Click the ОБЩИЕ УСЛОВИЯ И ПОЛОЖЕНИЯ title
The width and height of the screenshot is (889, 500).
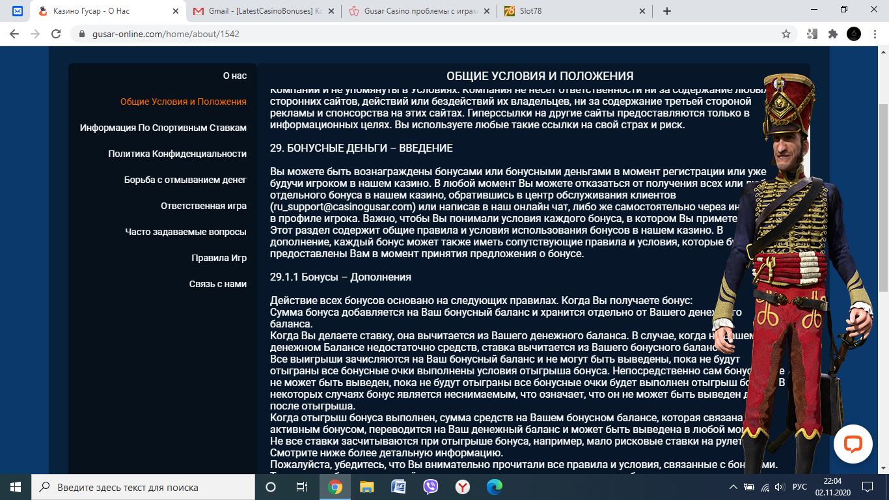[540, 76]
